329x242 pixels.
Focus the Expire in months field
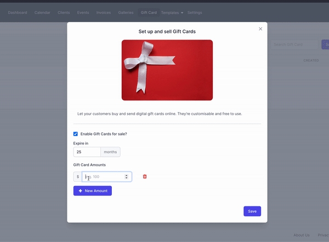coord(87,152)
